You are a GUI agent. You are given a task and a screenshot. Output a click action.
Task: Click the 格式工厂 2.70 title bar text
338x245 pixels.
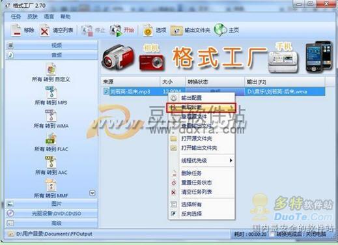(29, 5)
